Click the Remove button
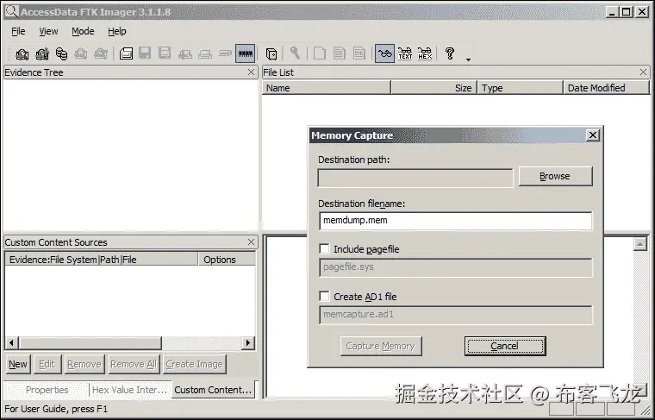Viewport: 655px width, 420px height. click(x=84, y=365)
